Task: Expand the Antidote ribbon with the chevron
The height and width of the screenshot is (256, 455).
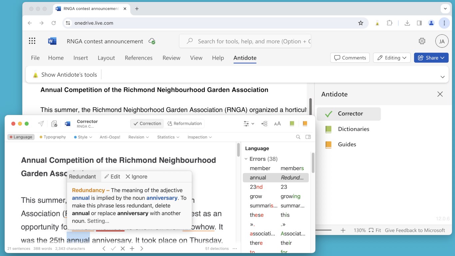Action: click(x=443, y=77)
